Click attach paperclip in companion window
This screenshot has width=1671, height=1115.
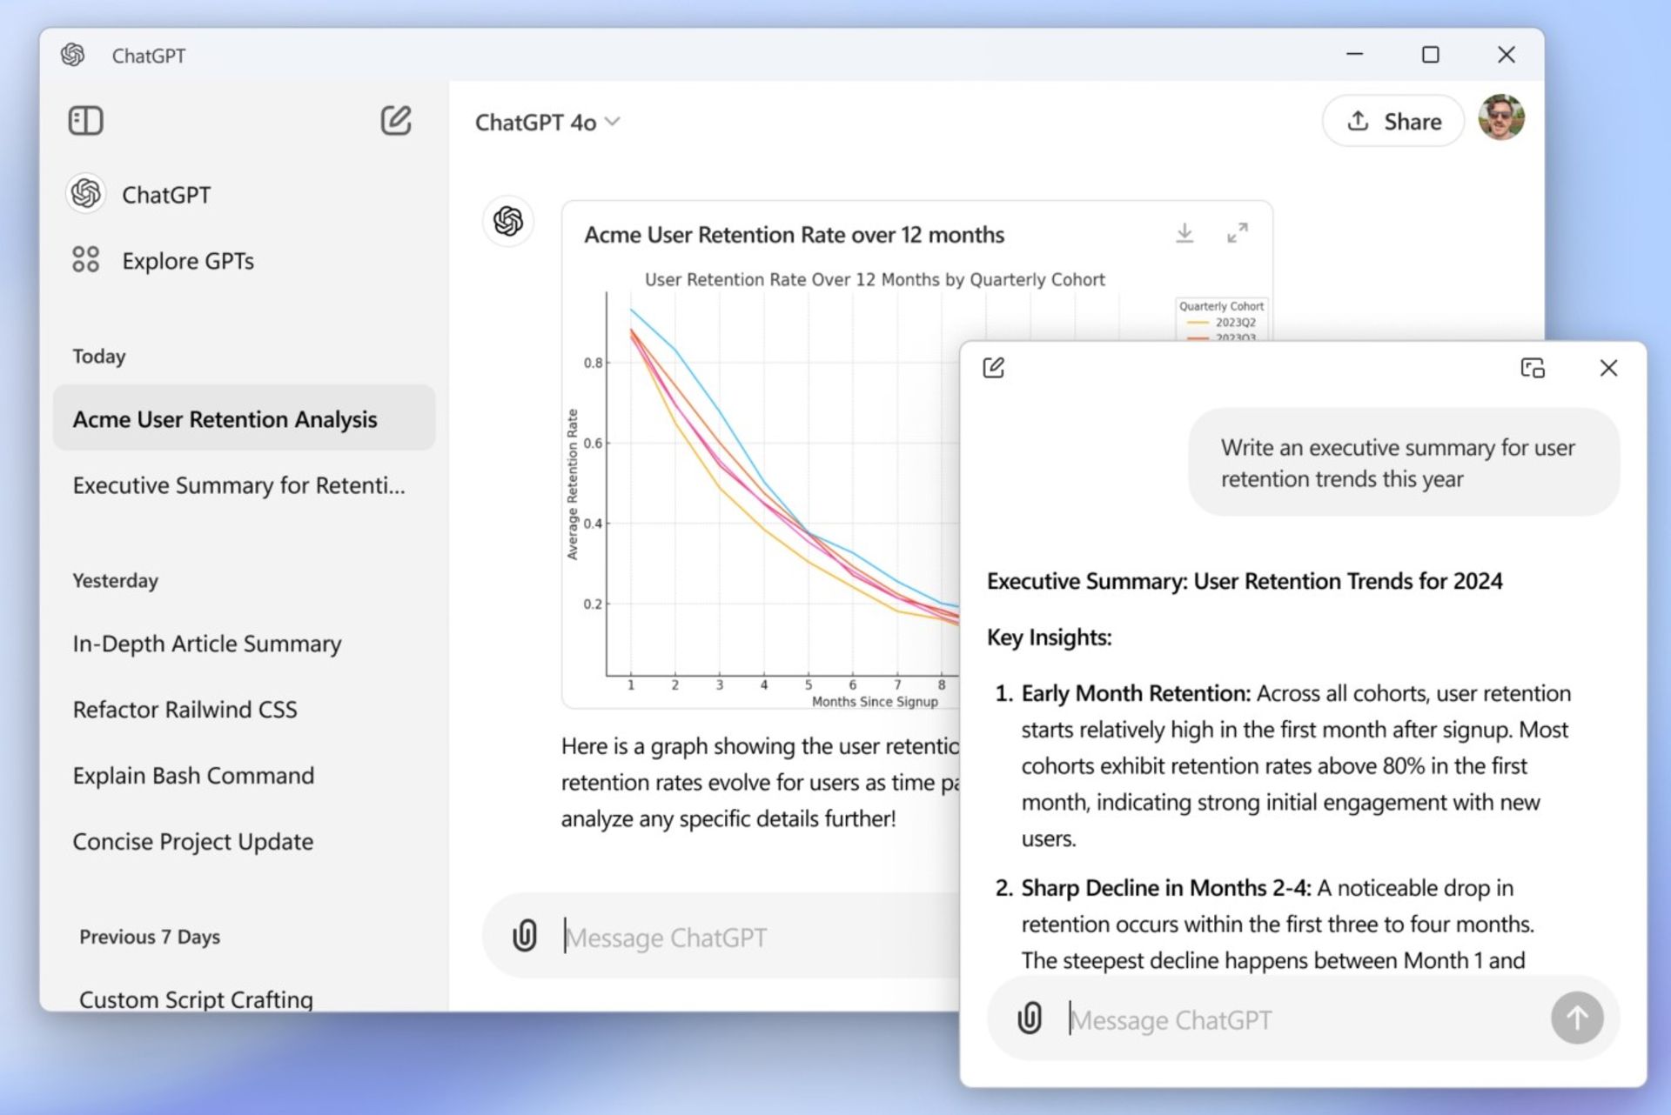pyautogui.click(x=1030, y=1018)
